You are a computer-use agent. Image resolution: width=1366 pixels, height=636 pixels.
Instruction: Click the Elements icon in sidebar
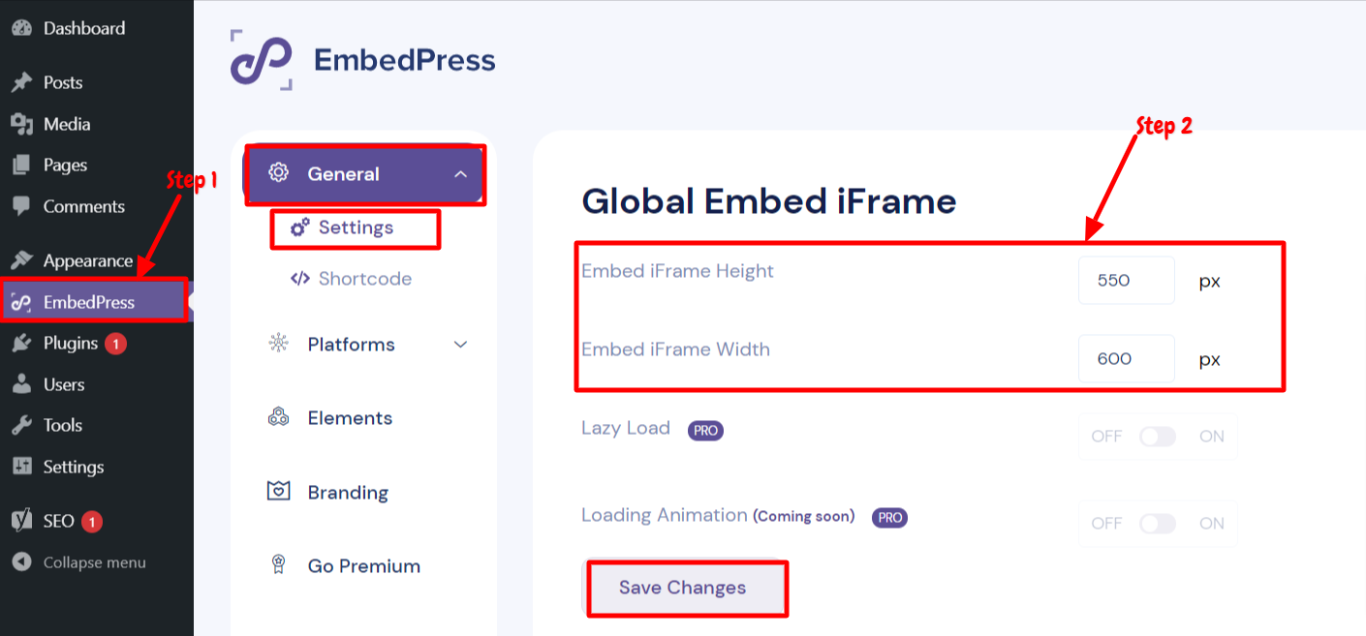coord(279,418)
